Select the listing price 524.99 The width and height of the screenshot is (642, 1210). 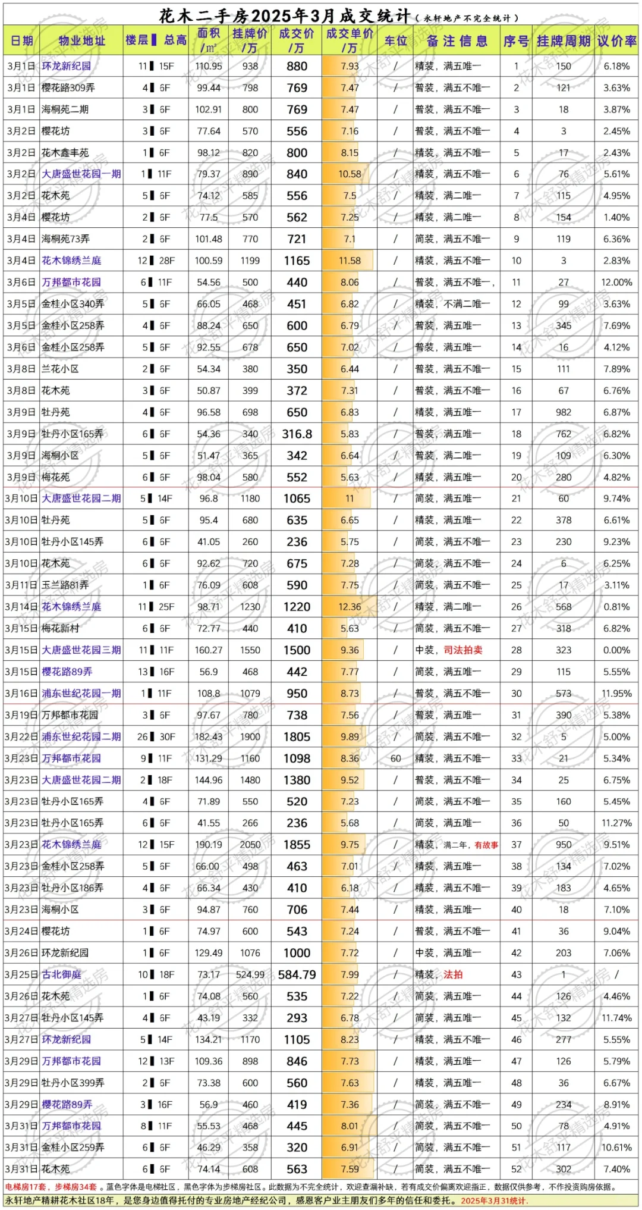pyautogui.click(x=250, y=974)
